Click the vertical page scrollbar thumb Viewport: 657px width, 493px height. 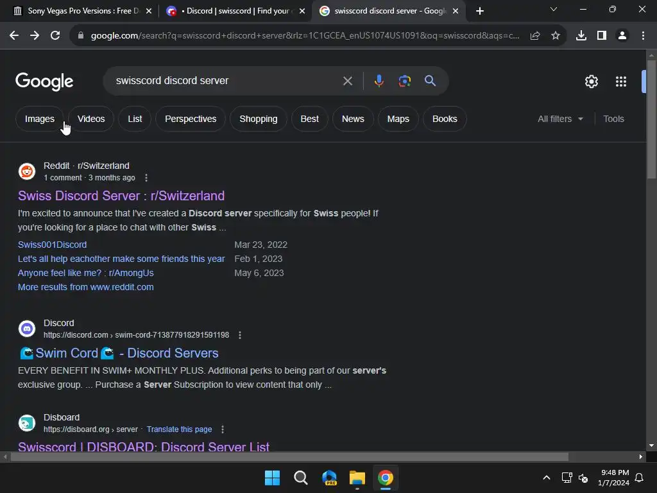(651, 119)
